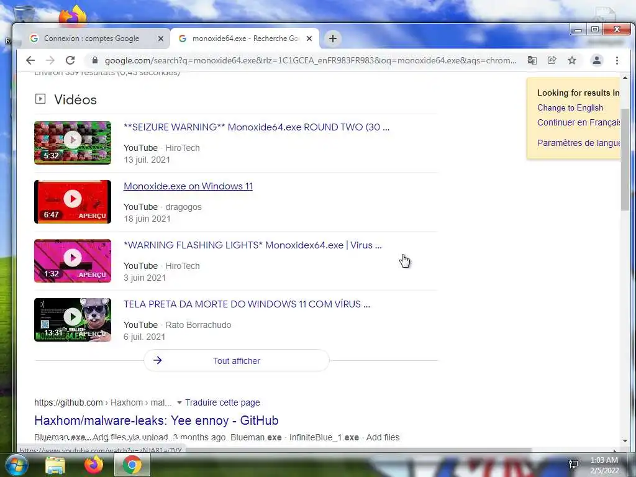
Task: Open SEIZURE WARNING Monoxide64.exe ROUND TWO link
Action: (257, 127)
